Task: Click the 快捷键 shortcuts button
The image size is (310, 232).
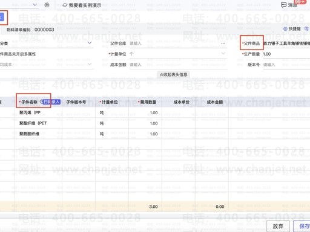Action: [292, 29]
